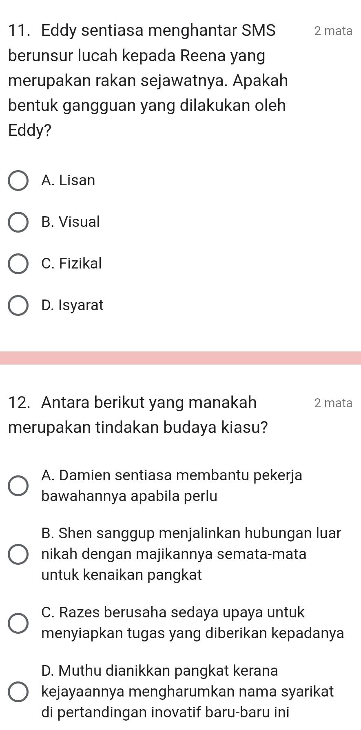Click the 'A. Damien sentiasa membantu' option text
Image resolution: width=361 pixels, height=730 pixels.
tap(172, 486)
